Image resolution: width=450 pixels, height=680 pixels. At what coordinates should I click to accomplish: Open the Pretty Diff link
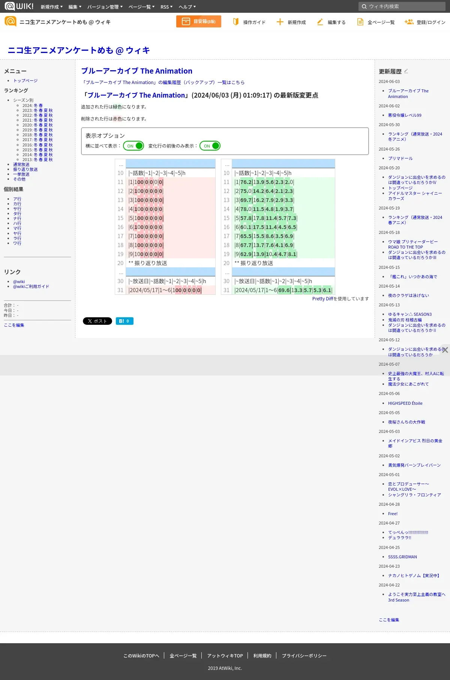(x=322, y=299)
